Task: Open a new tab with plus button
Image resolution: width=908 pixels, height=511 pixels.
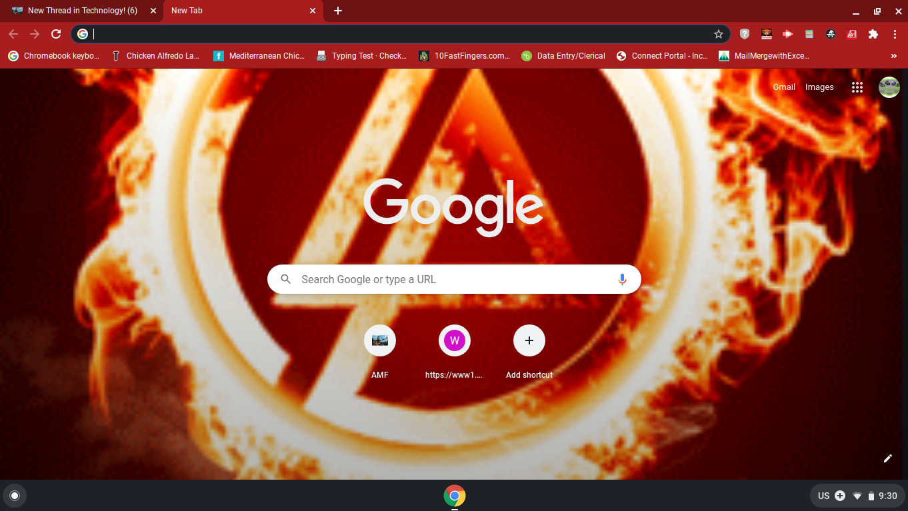Action: 338,11
